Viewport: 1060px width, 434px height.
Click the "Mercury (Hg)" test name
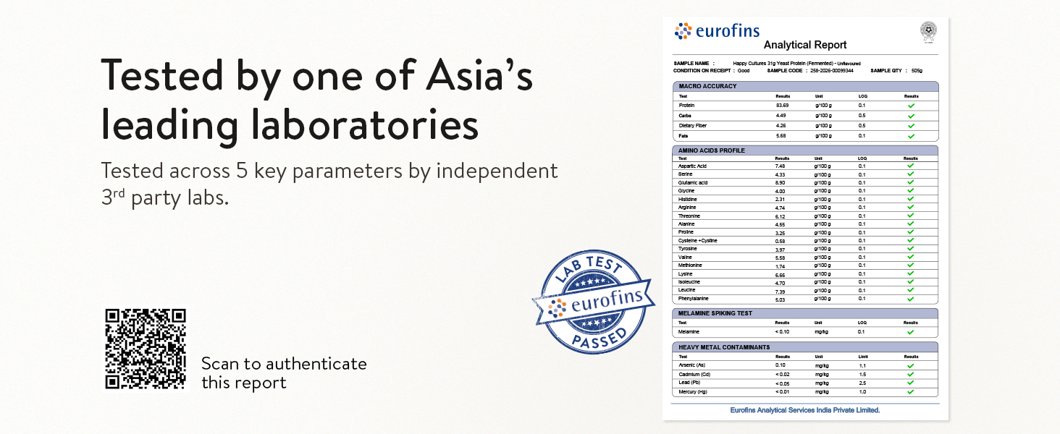(x=691, y=392)
